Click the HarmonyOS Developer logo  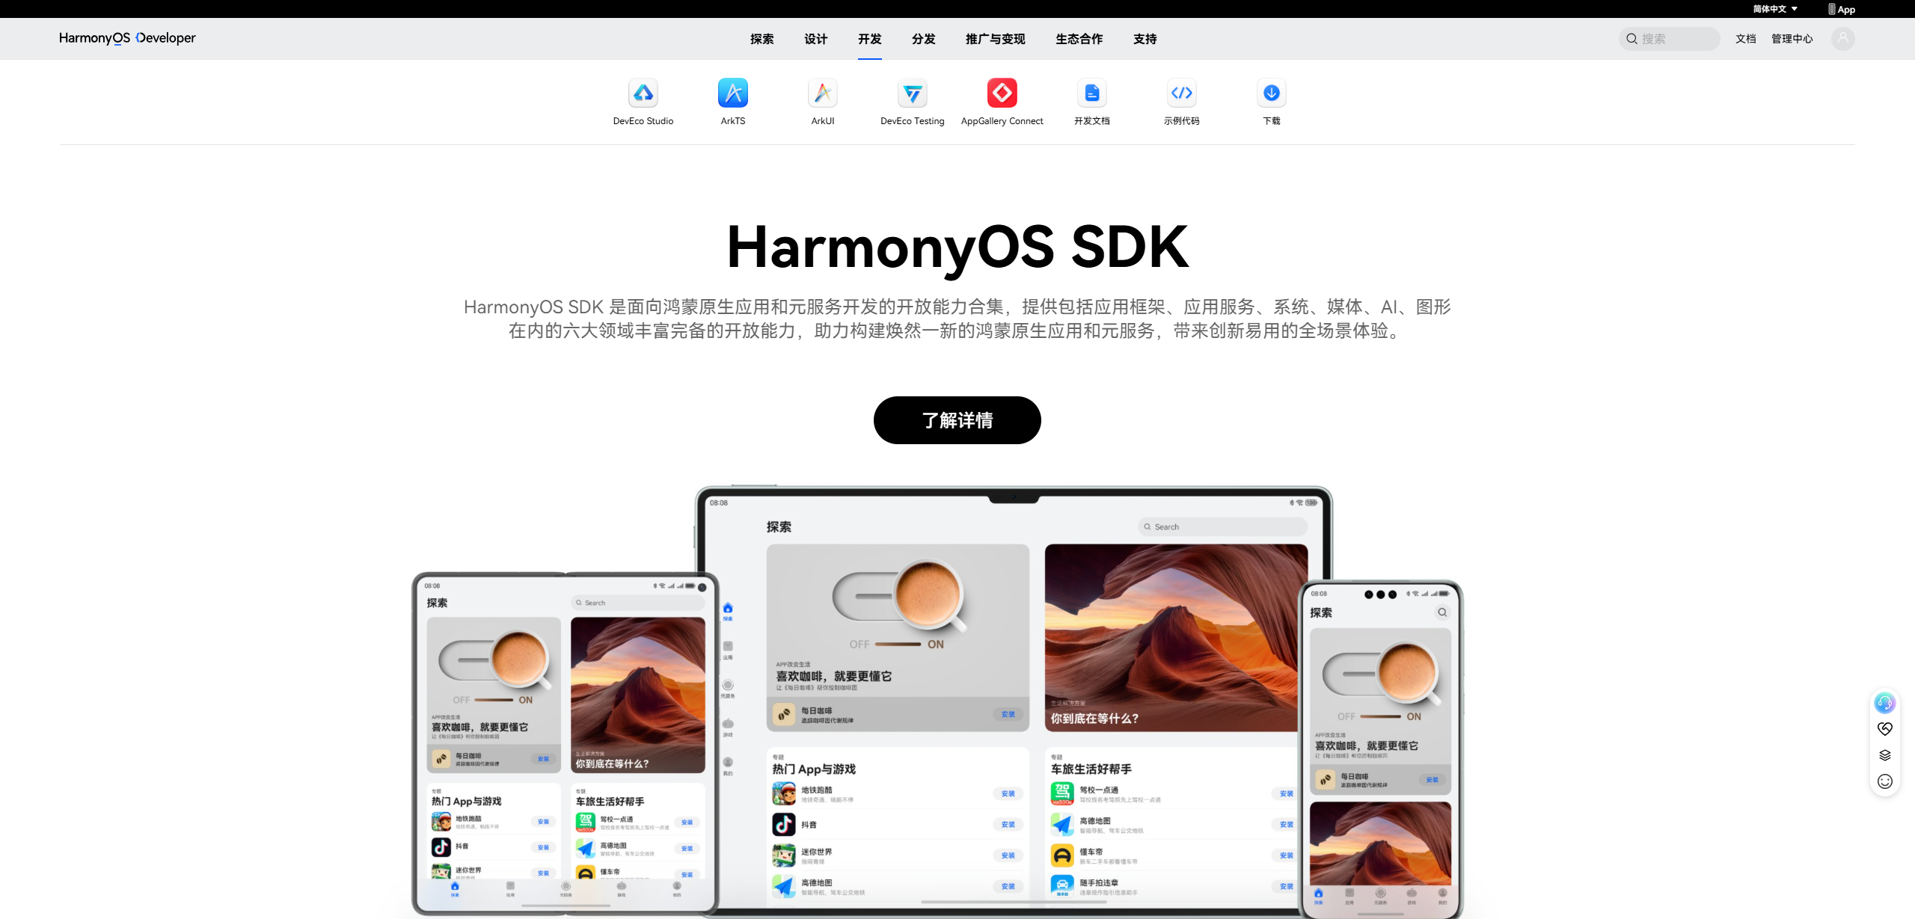(127, 38)
